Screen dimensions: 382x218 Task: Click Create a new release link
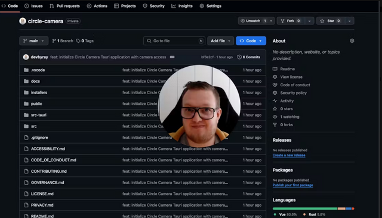[x=289, y=155]
